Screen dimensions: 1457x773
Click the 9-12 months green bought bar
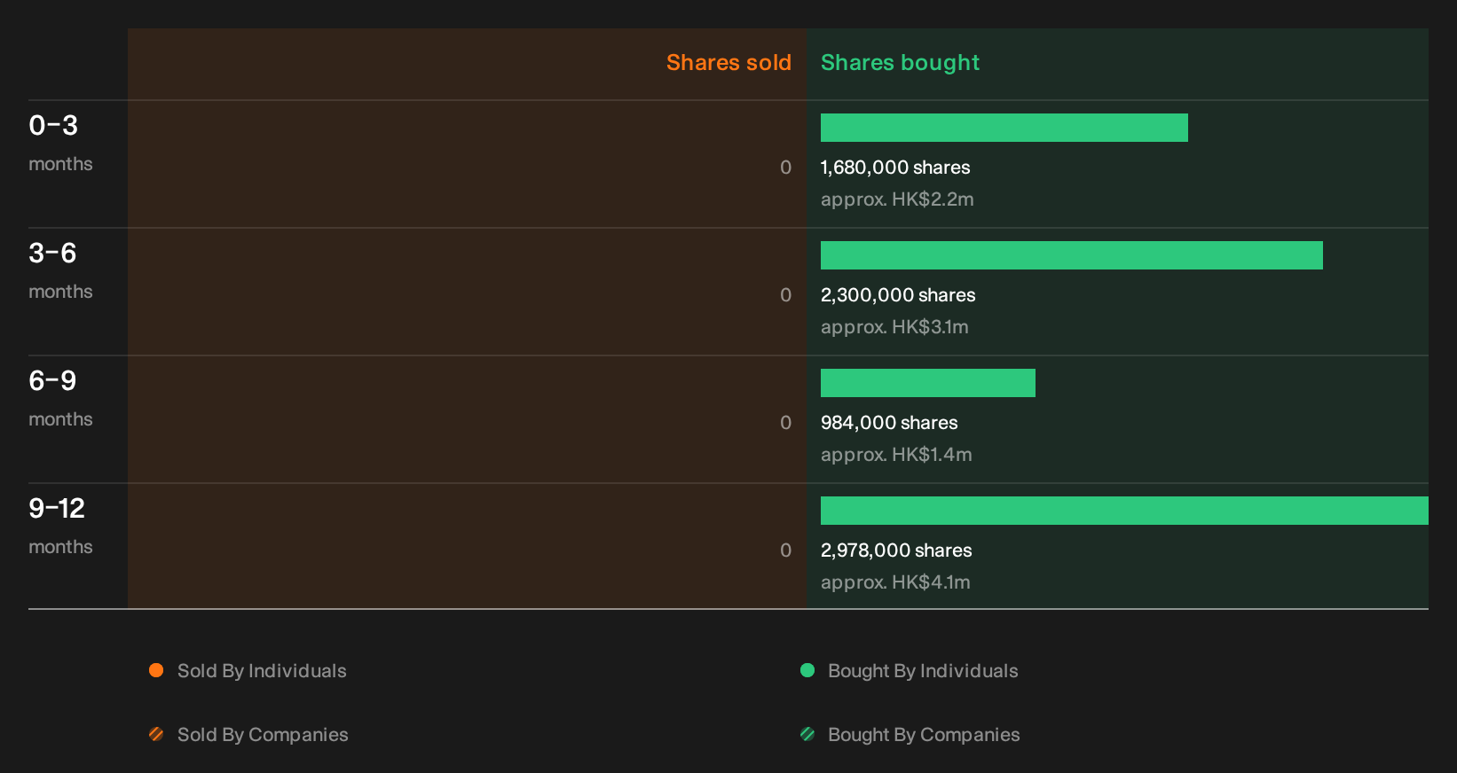coord(1124,511)
